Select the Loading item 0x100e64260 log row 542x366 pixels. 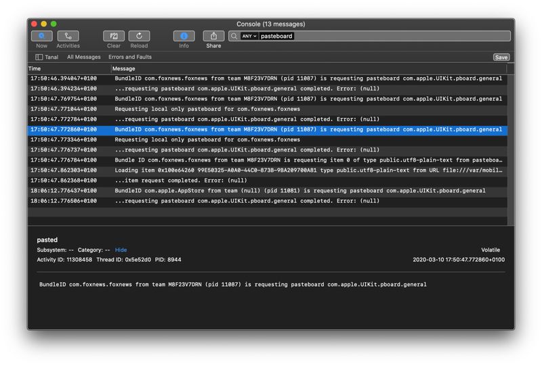click(x=271, y=170)
